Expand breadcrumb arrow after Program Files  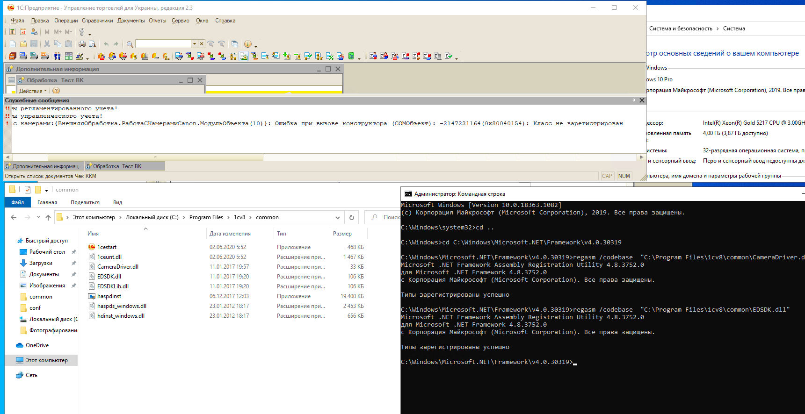(x=229, y=217)
